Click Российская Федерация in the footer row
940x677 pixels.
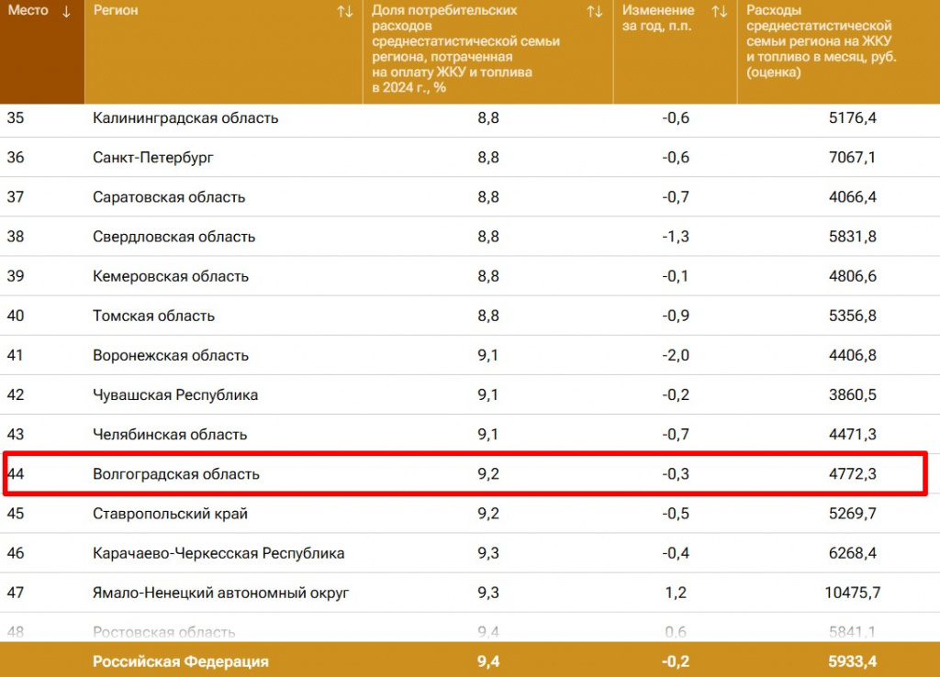[181, 661]
